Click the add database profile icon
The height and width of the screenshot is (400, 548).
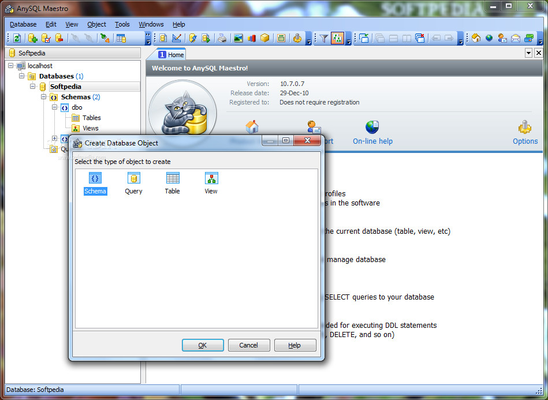click(x=33, y=38)
